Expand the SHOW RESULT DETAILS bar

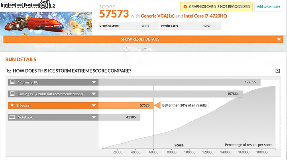click(143, 39)
